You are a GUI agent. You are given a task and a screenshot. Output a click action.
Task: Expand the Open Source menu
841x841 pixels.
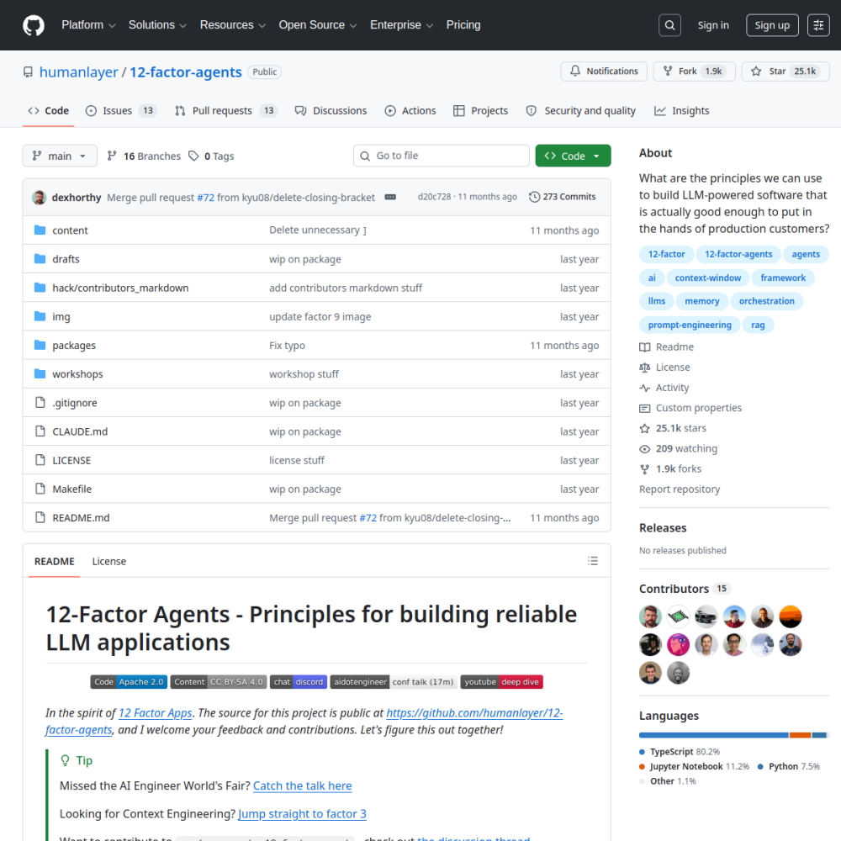(318, 25)
